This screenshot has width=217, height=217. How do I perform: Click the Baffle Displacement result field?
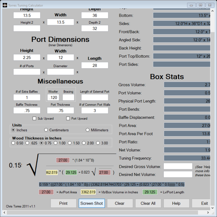(x=187, y=117)
